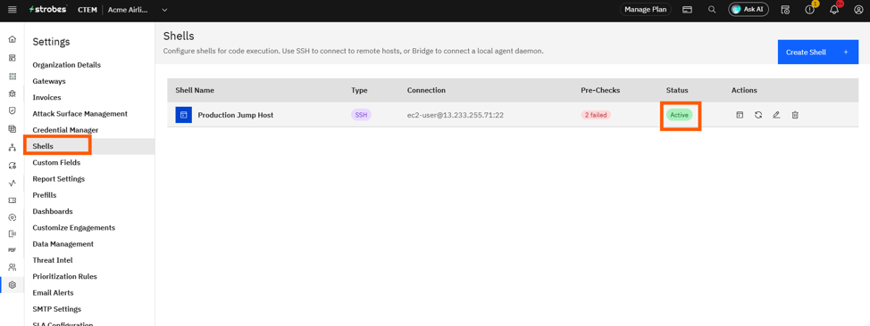Screen dimensions: 870x326
Task: Open the notifications bell icon
Action: [834, 10]
